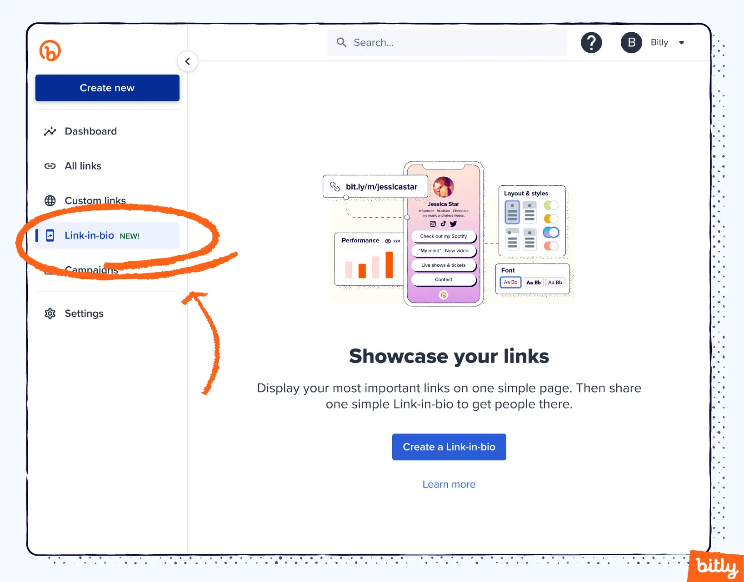
Task: Click the search magnifier icon
Action: [341, 42]
